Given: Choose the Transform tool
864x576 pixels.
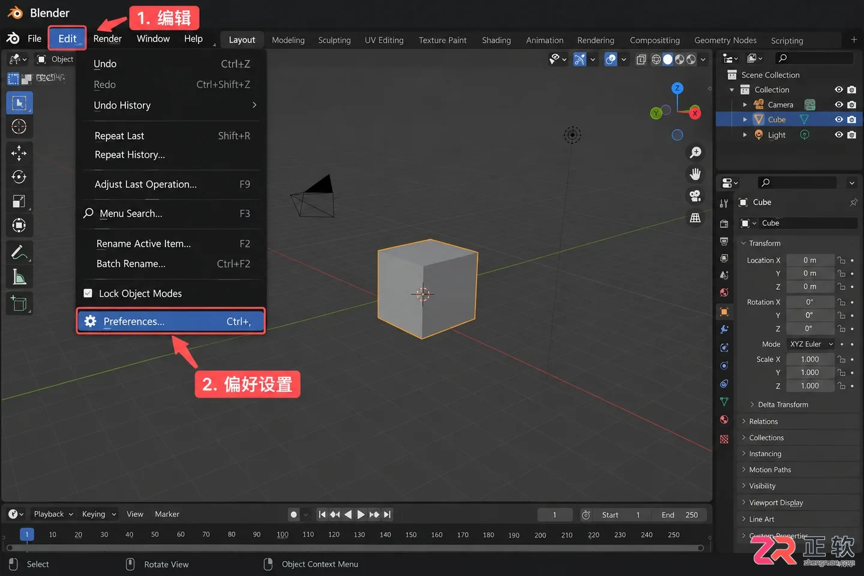Looking at the screenshot, I should pyautogui.click(x=19, y=226).
